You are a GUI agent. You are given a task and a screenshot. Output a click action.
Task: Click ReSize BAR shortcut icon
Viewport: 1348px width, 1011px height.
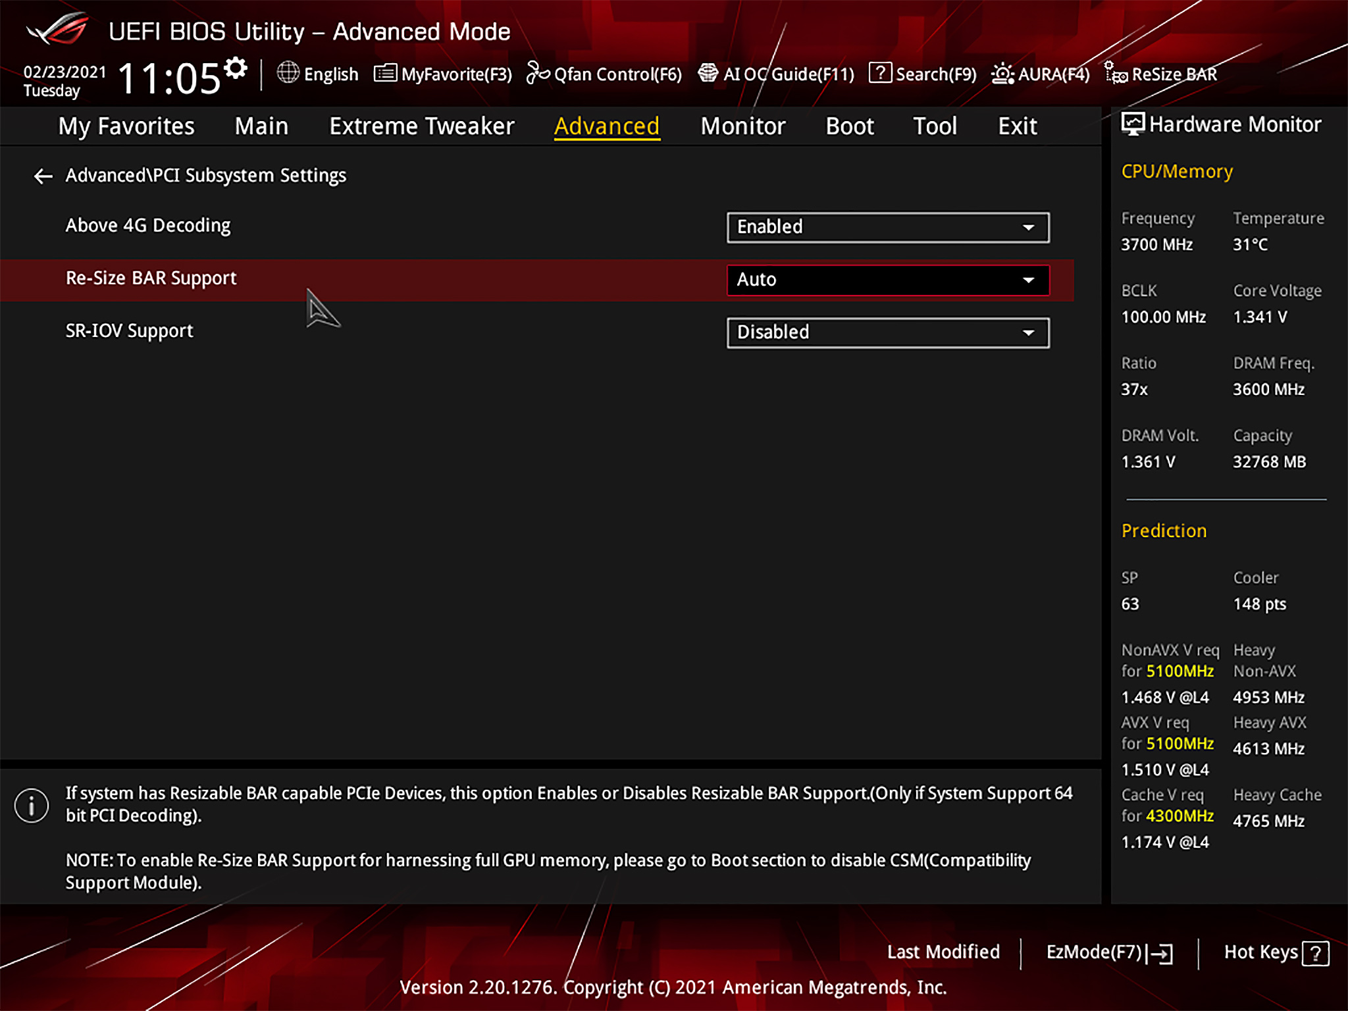(1115, 73)
